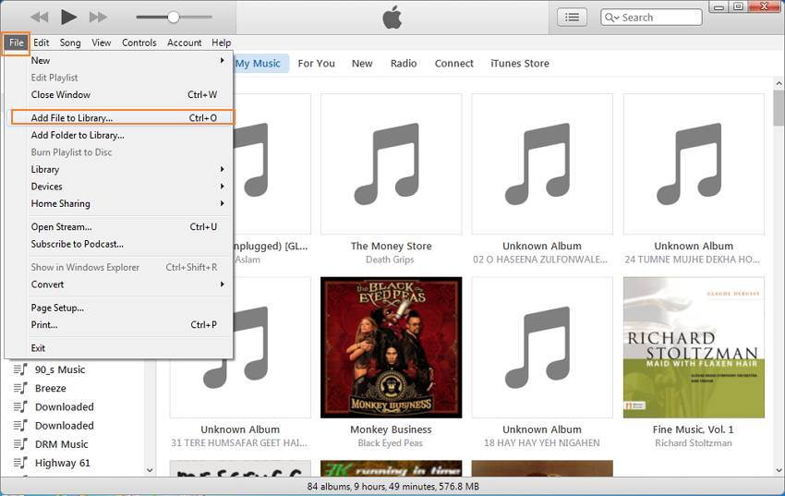This screenshot has height=496, width=785.
Task: Open the Edit menu
Action: pos(42,42)
